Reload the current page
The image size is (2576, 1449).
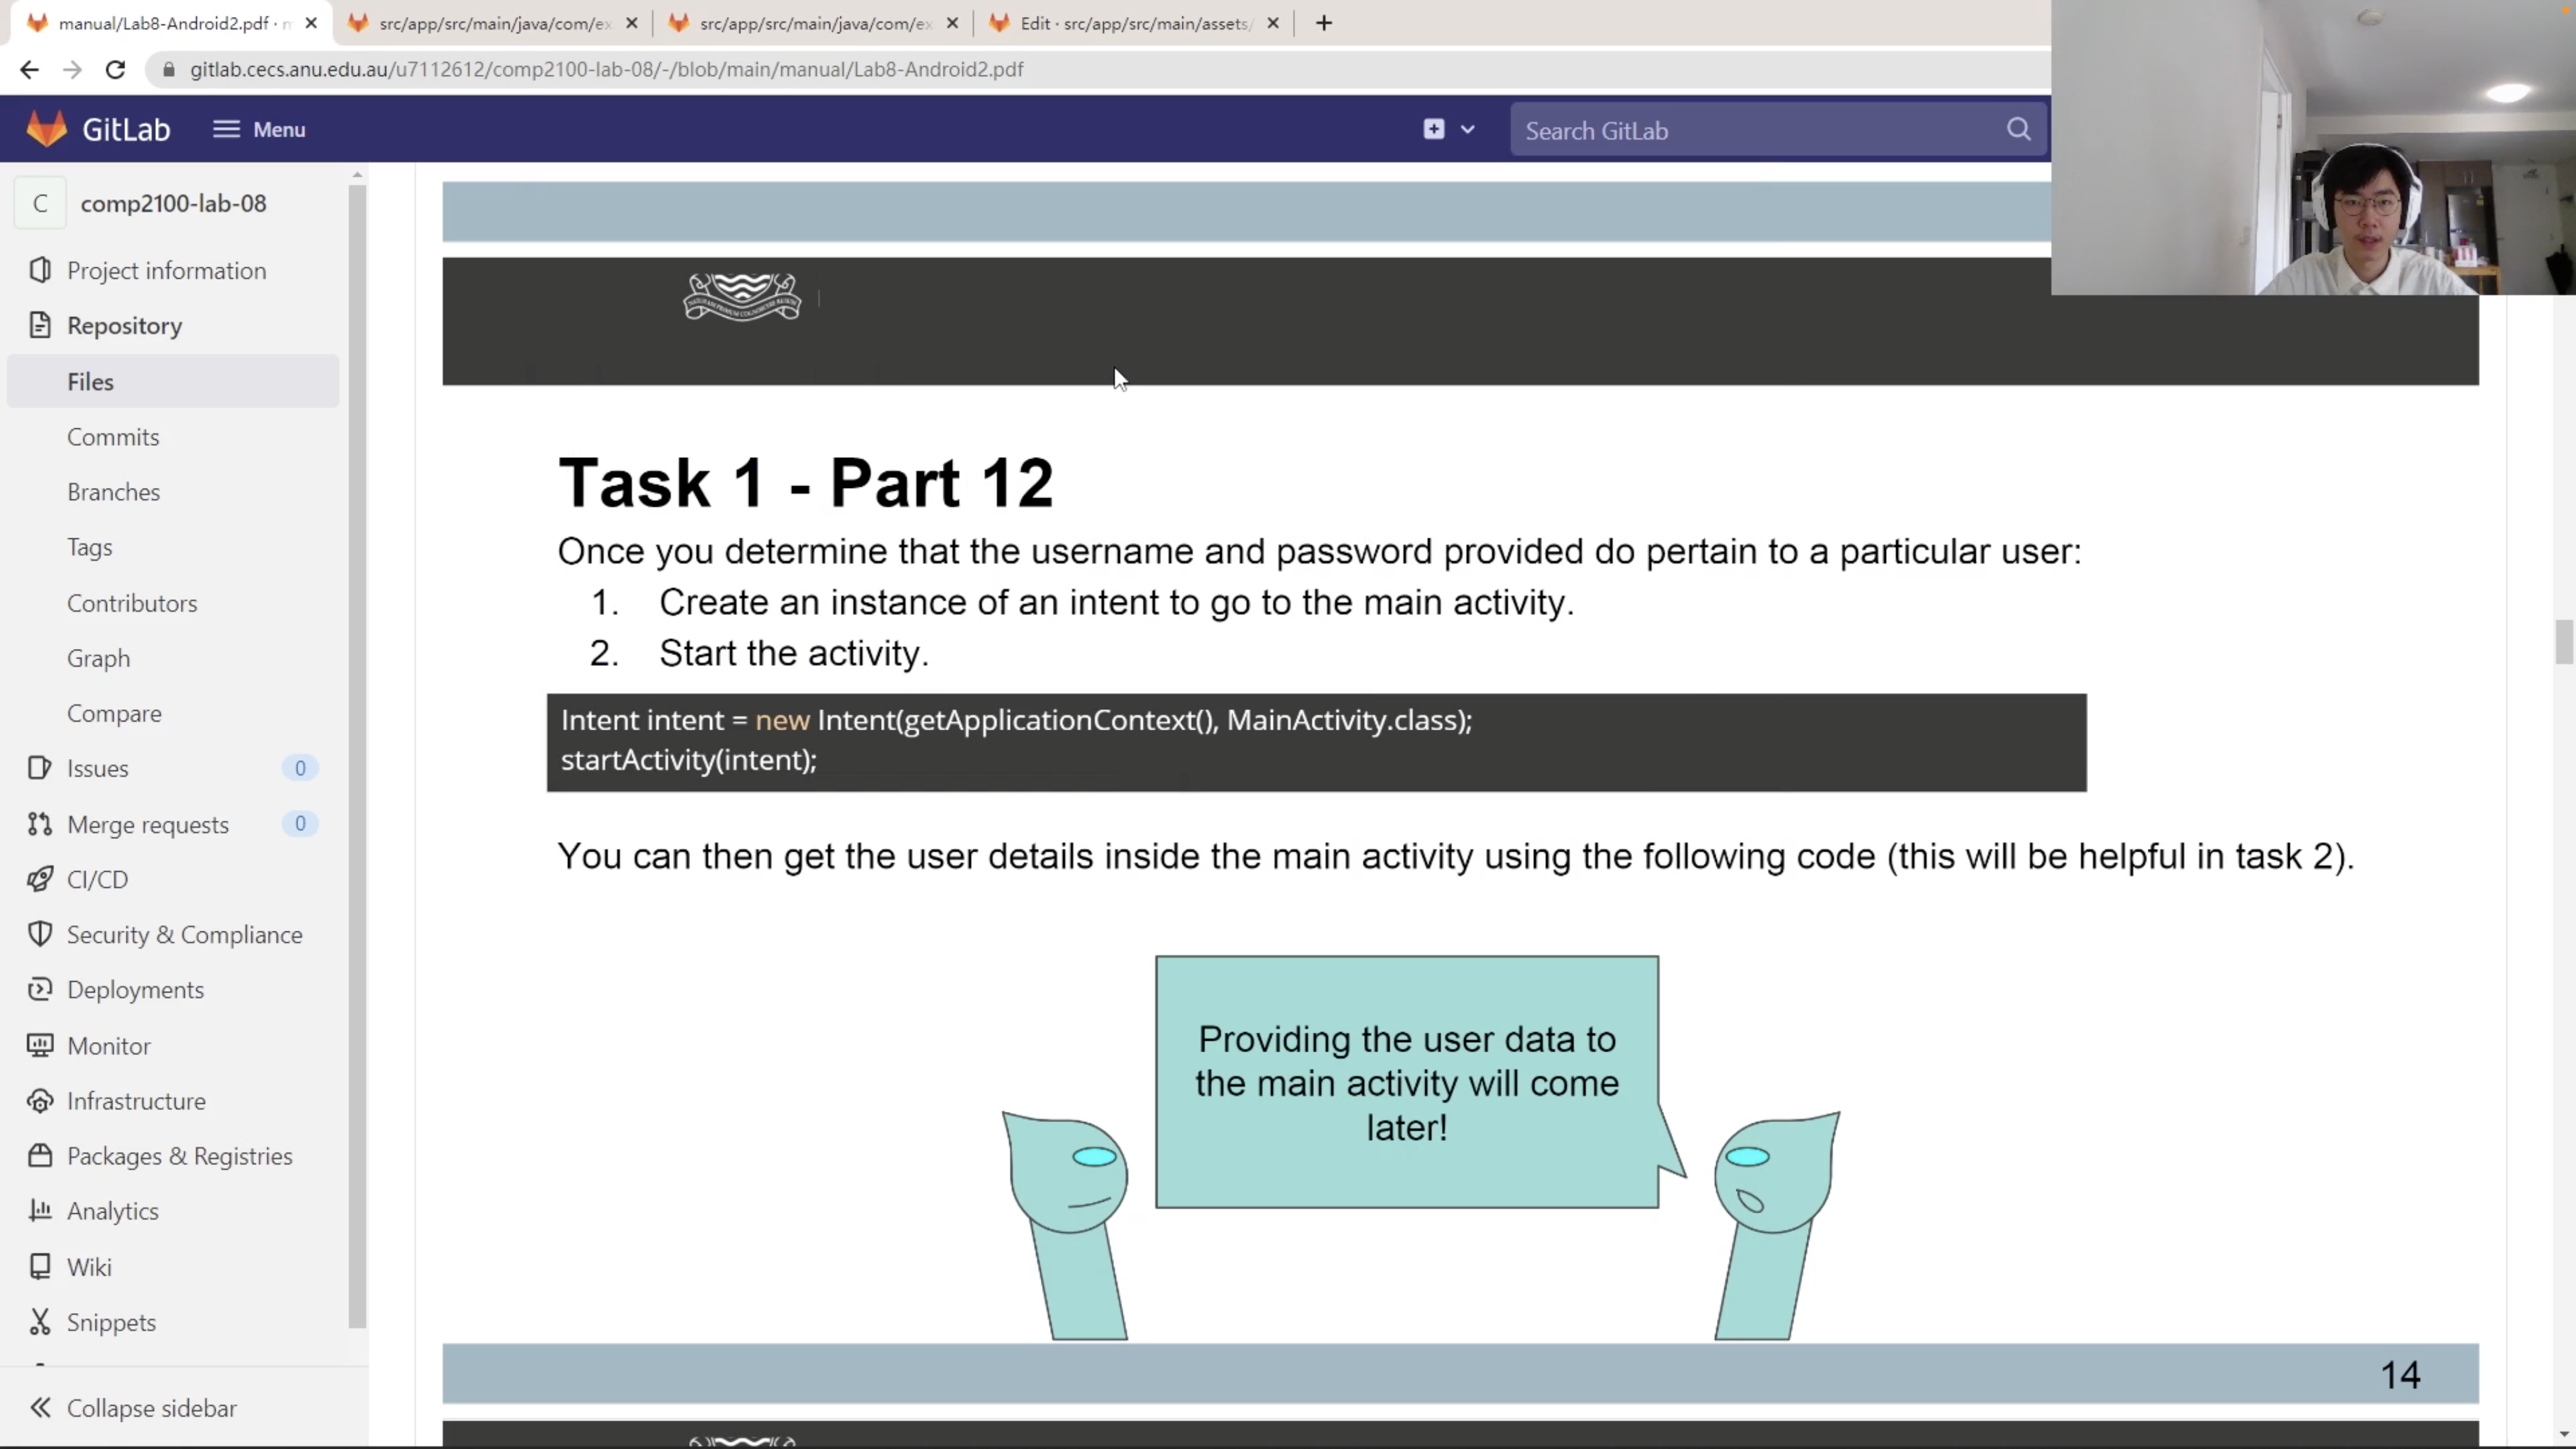click(x=115, y=69)
